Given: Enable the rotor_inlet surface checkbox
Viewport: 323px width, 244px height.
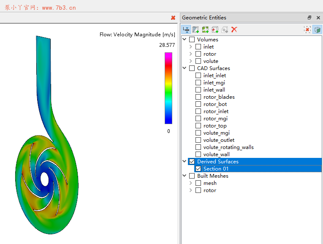Looking at the screenshot, I should [x=198, y=111].
